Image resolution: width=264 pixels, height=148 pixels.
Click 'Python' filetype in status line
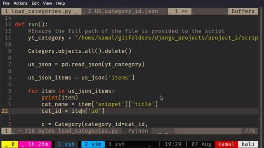click(x=138, y=131)
